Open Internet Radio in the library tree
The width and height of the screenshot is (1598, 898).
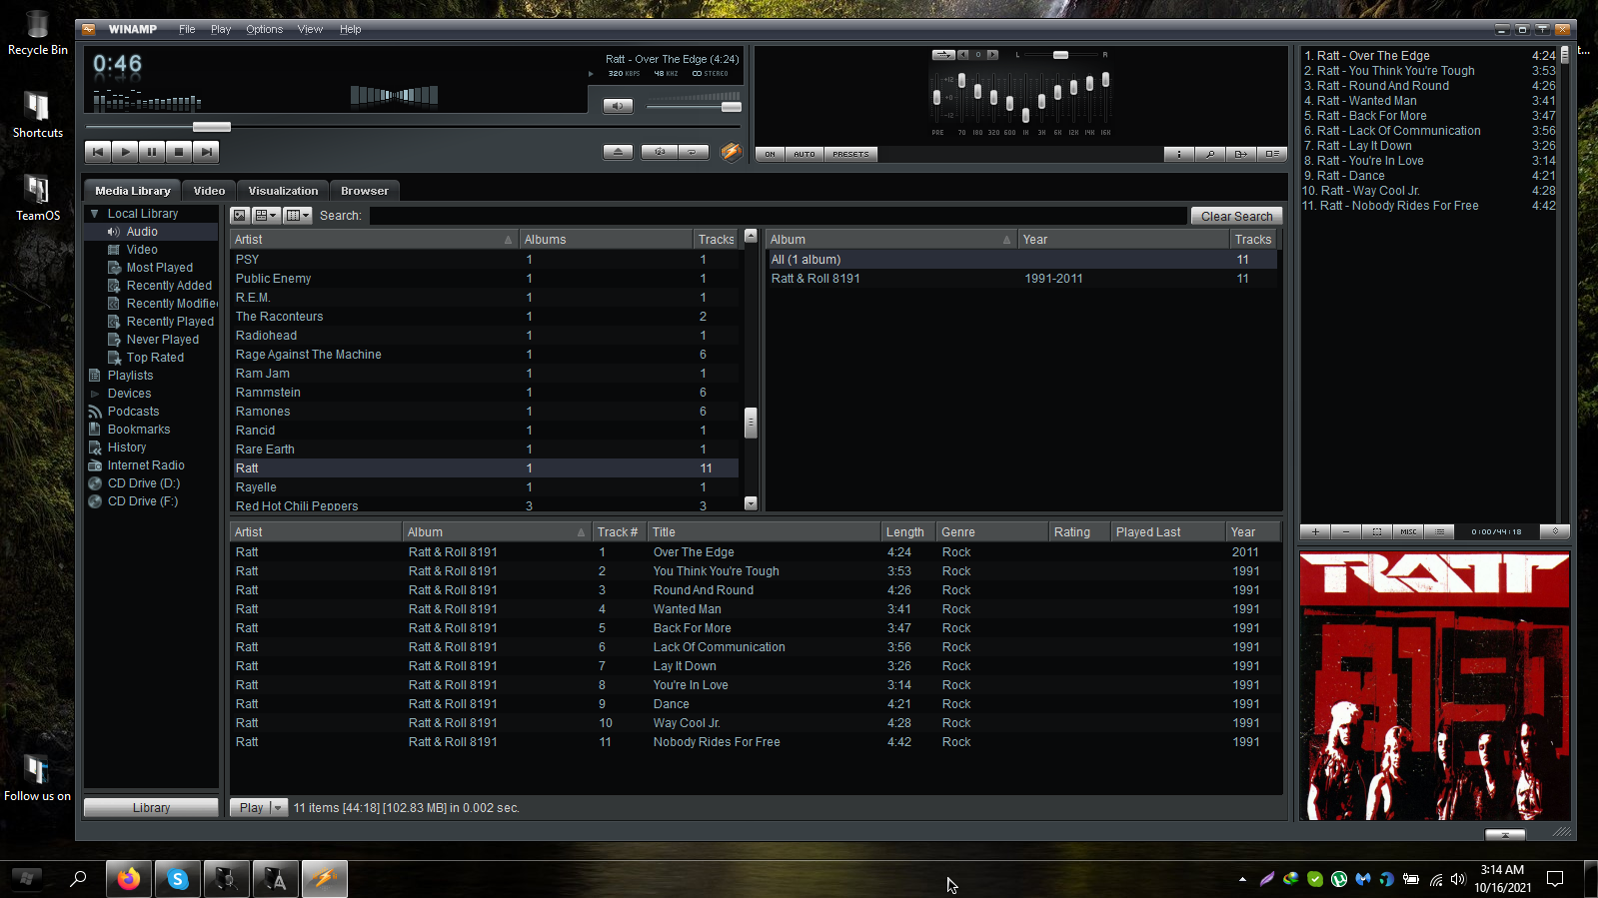(x=146, y=465)
